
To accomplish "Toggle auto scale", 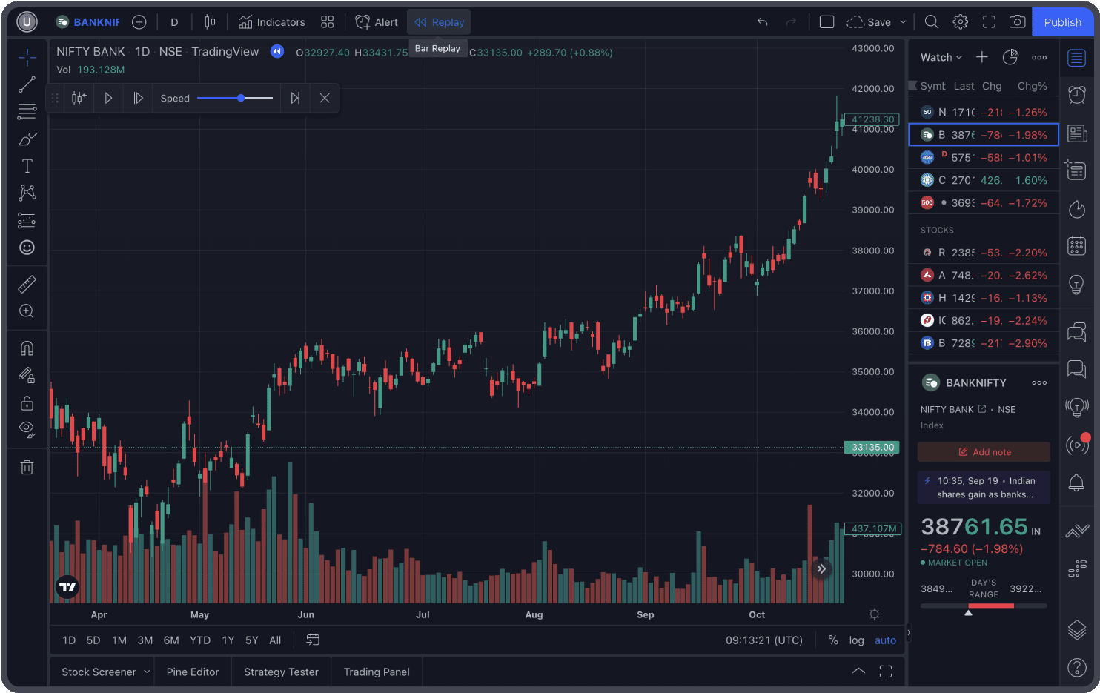I will point(885,640).
